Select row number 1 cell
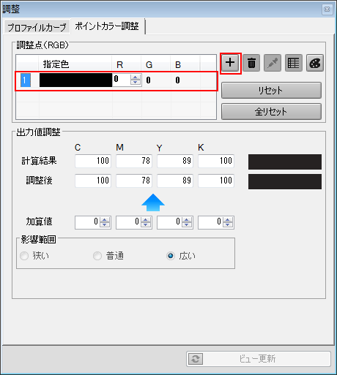 (x=26, y=80)
